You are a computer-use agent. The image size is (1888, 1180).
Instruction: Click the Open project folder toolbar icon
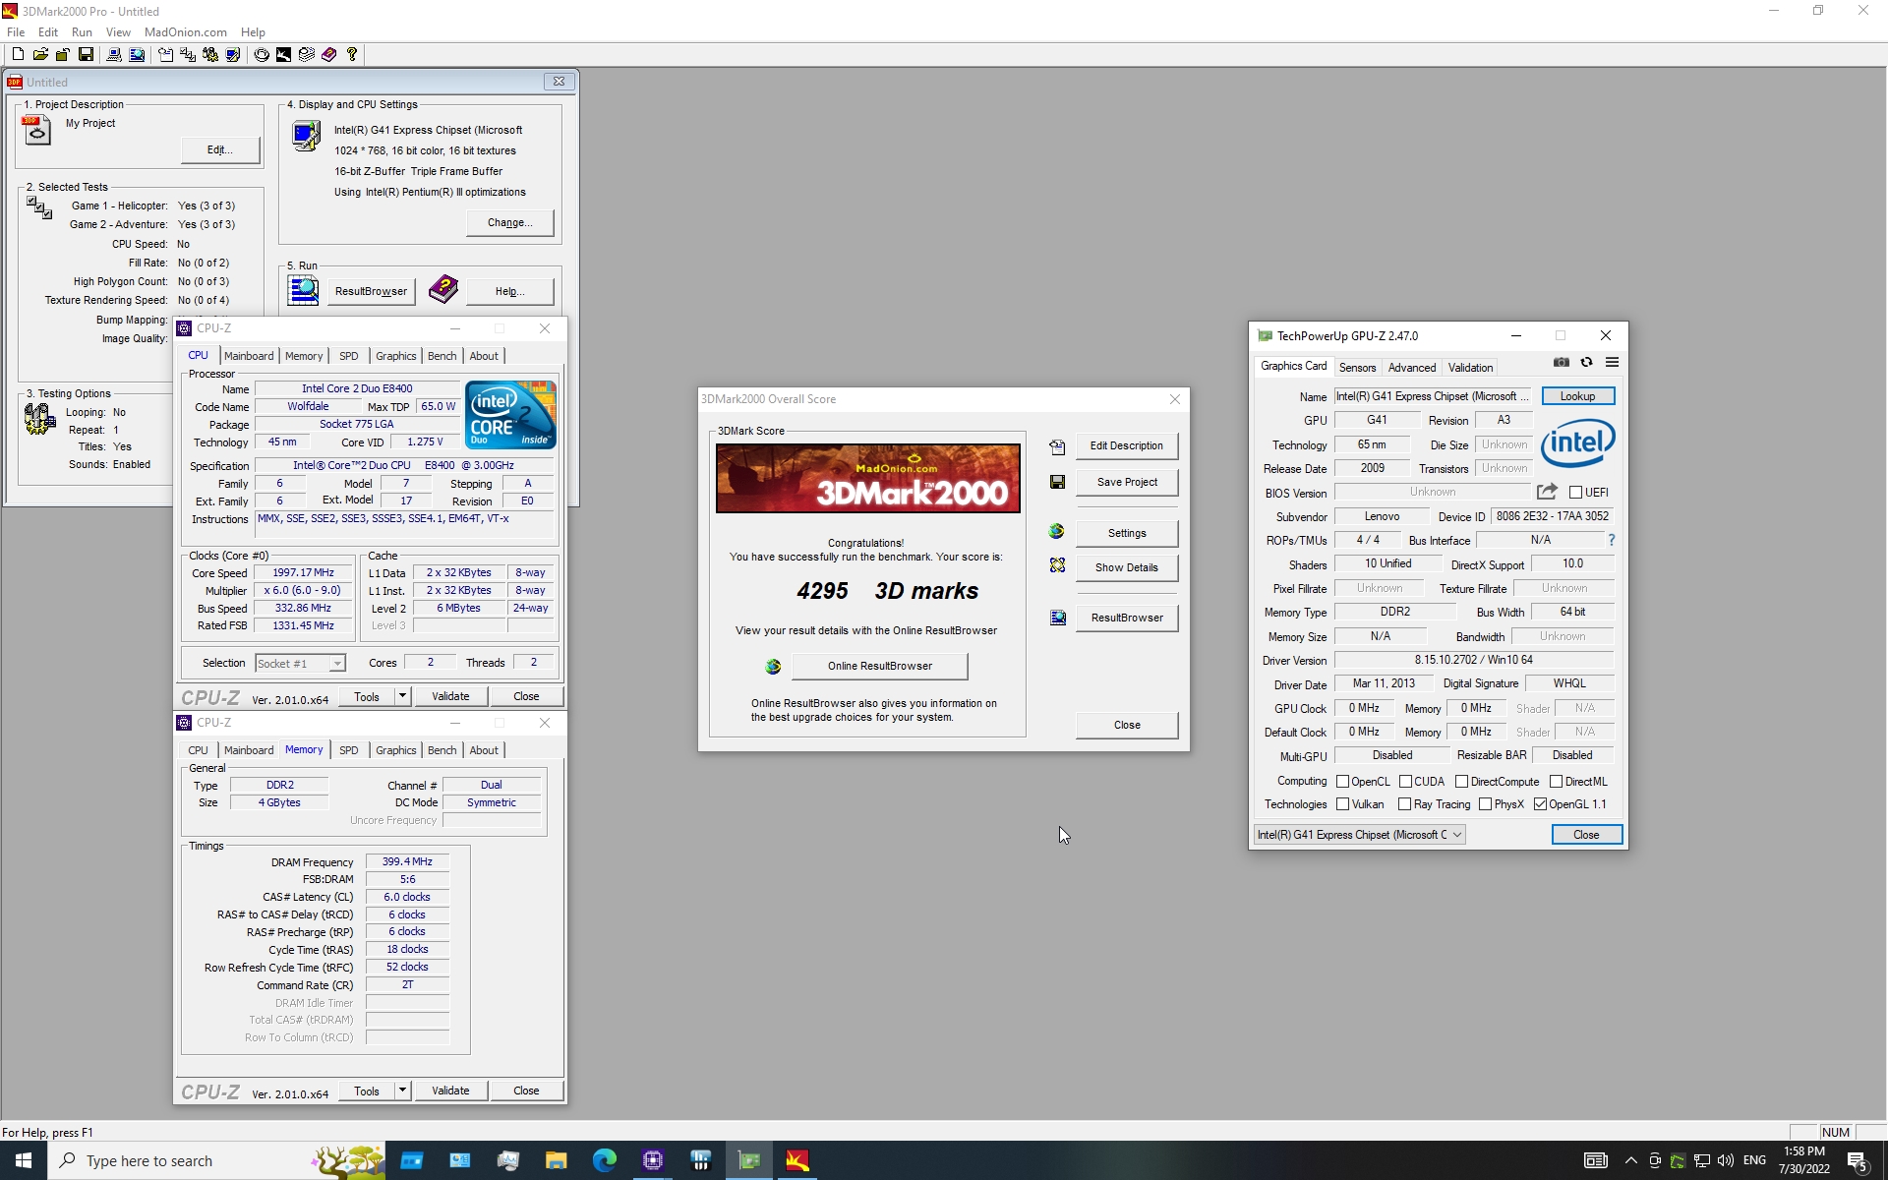tap(40, 55)
